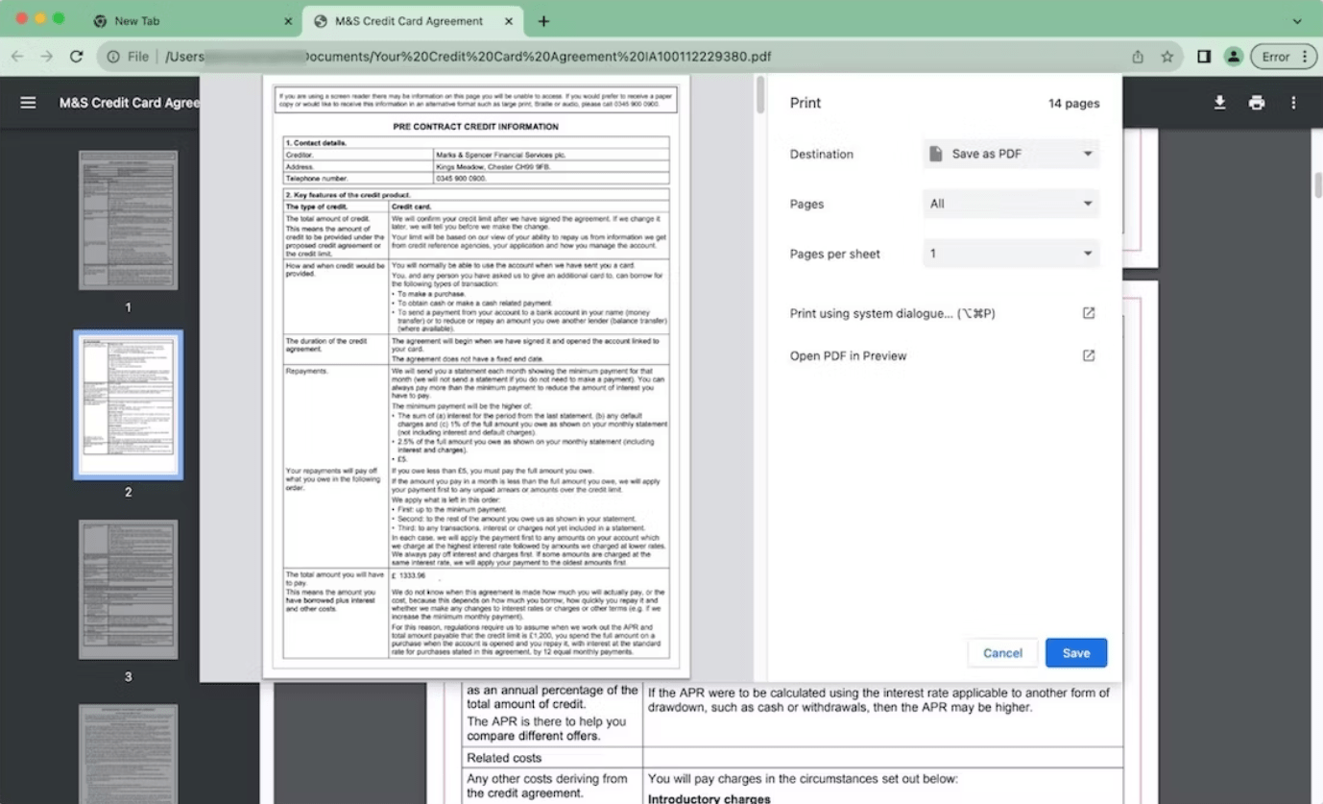Open the PDF download icon
Image resolution: width=1323 pixels, height=804 pixels.
click(1219, 103)
